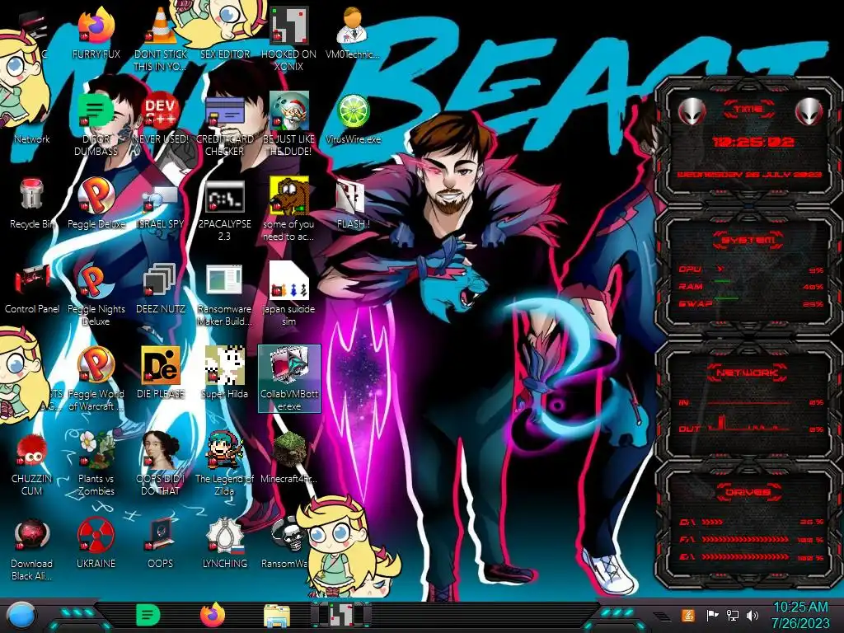
Task: Click right Alienware head in widget
Action: [809, 111]
